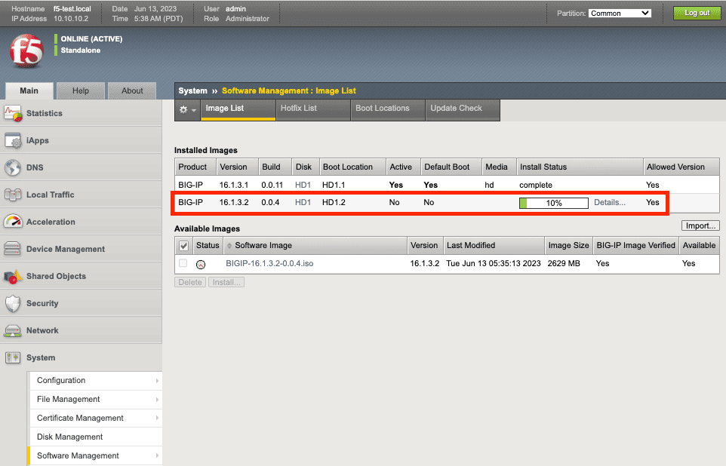Click the Status column header
Viewport: 726px width, 466px height.
tap(208, 246)
